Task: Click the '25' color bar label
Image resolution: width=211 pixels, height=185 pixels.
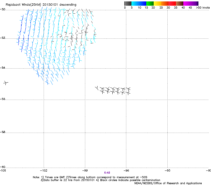Action: click(161, 8)
